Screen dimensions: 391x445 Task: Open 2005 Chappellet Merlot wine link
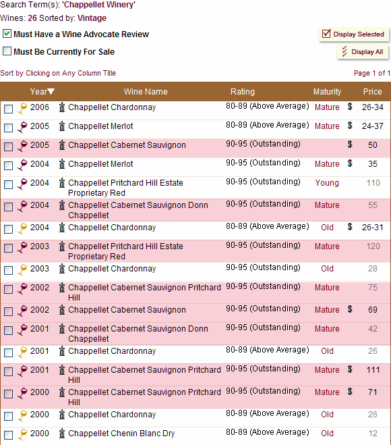(x=100, y=126)
